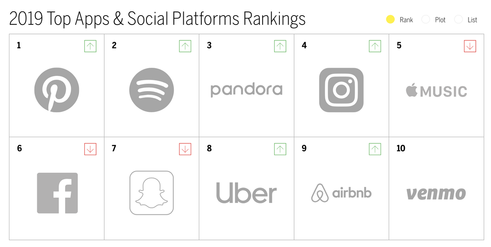Click the Instagram camera icon
491x247 pixels.
pos(341,90)
